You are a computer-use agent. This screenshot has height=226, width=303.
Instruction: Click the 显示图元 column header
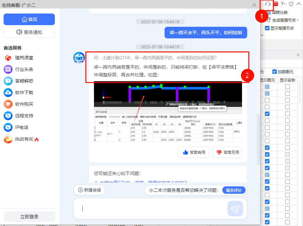click(268, 80)
